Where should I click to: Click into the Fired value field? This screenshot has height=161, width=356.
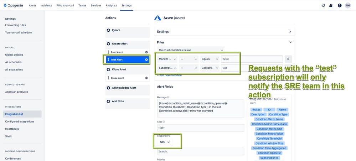click(252, 59)
